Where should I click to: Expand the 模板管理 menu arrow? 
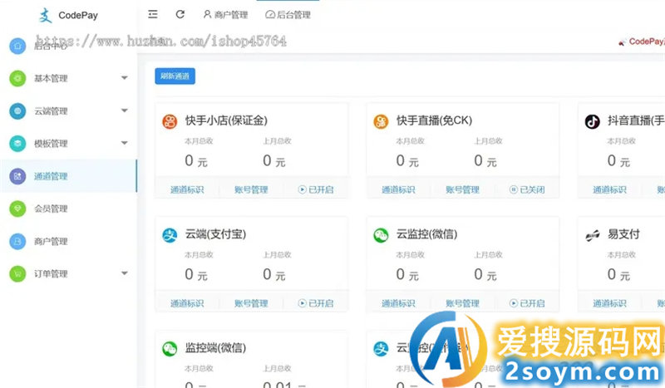coord(124,144)
